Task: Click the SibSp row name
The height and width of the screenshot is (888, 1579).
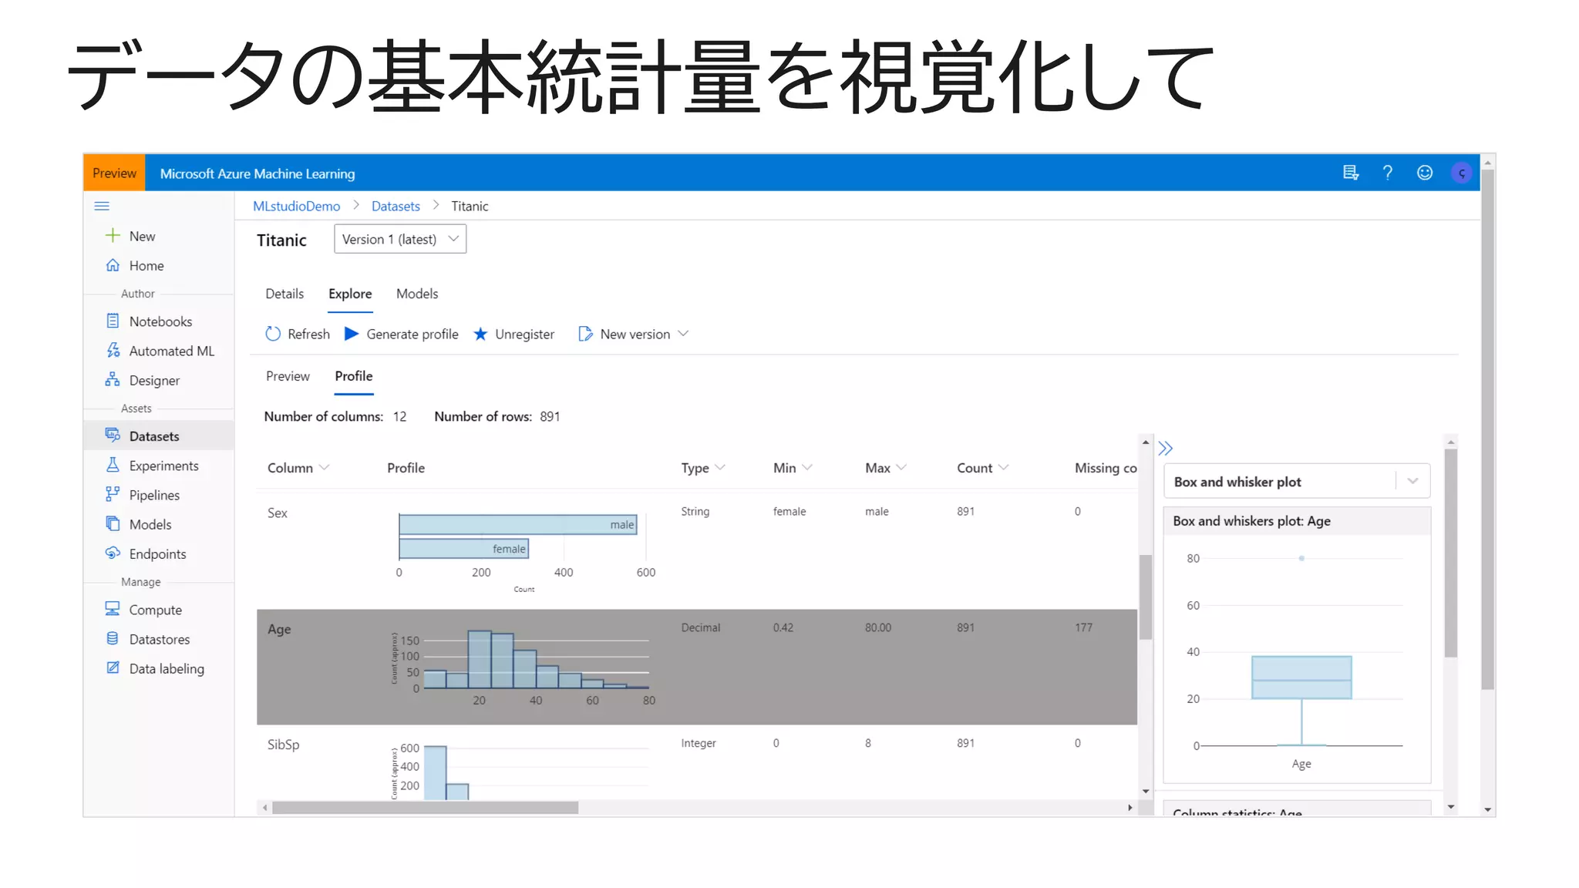Action: coord(283,744)
